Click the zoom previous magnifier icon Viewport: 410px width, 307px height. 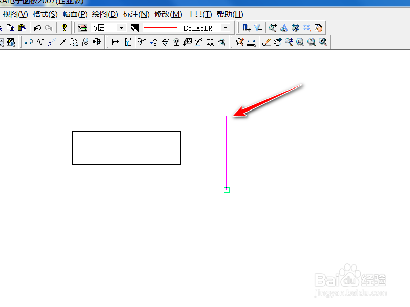coord(323,42)
